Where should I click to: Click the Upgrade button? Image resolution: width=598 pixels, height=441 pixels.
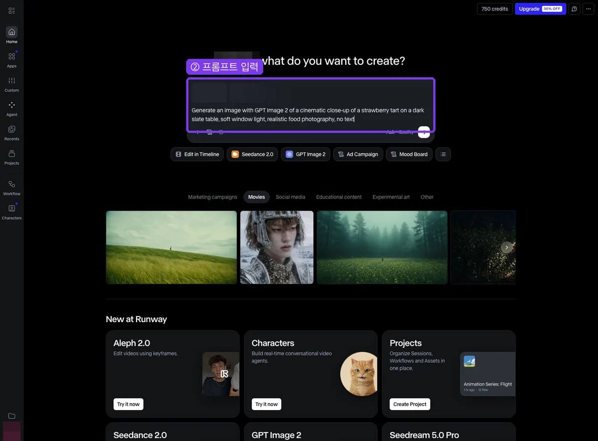click(x=541, y=9)
